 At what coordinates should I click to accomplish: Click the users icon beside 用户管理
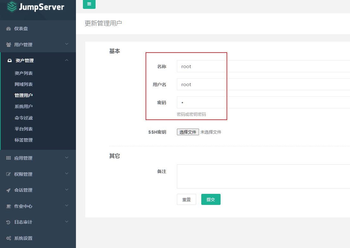(x=9, y=45)
